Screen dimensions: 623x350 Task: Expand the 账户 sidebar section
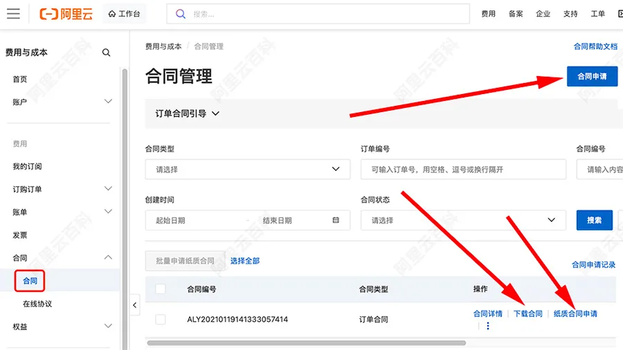pyautogui.click(x=62, y=102)
